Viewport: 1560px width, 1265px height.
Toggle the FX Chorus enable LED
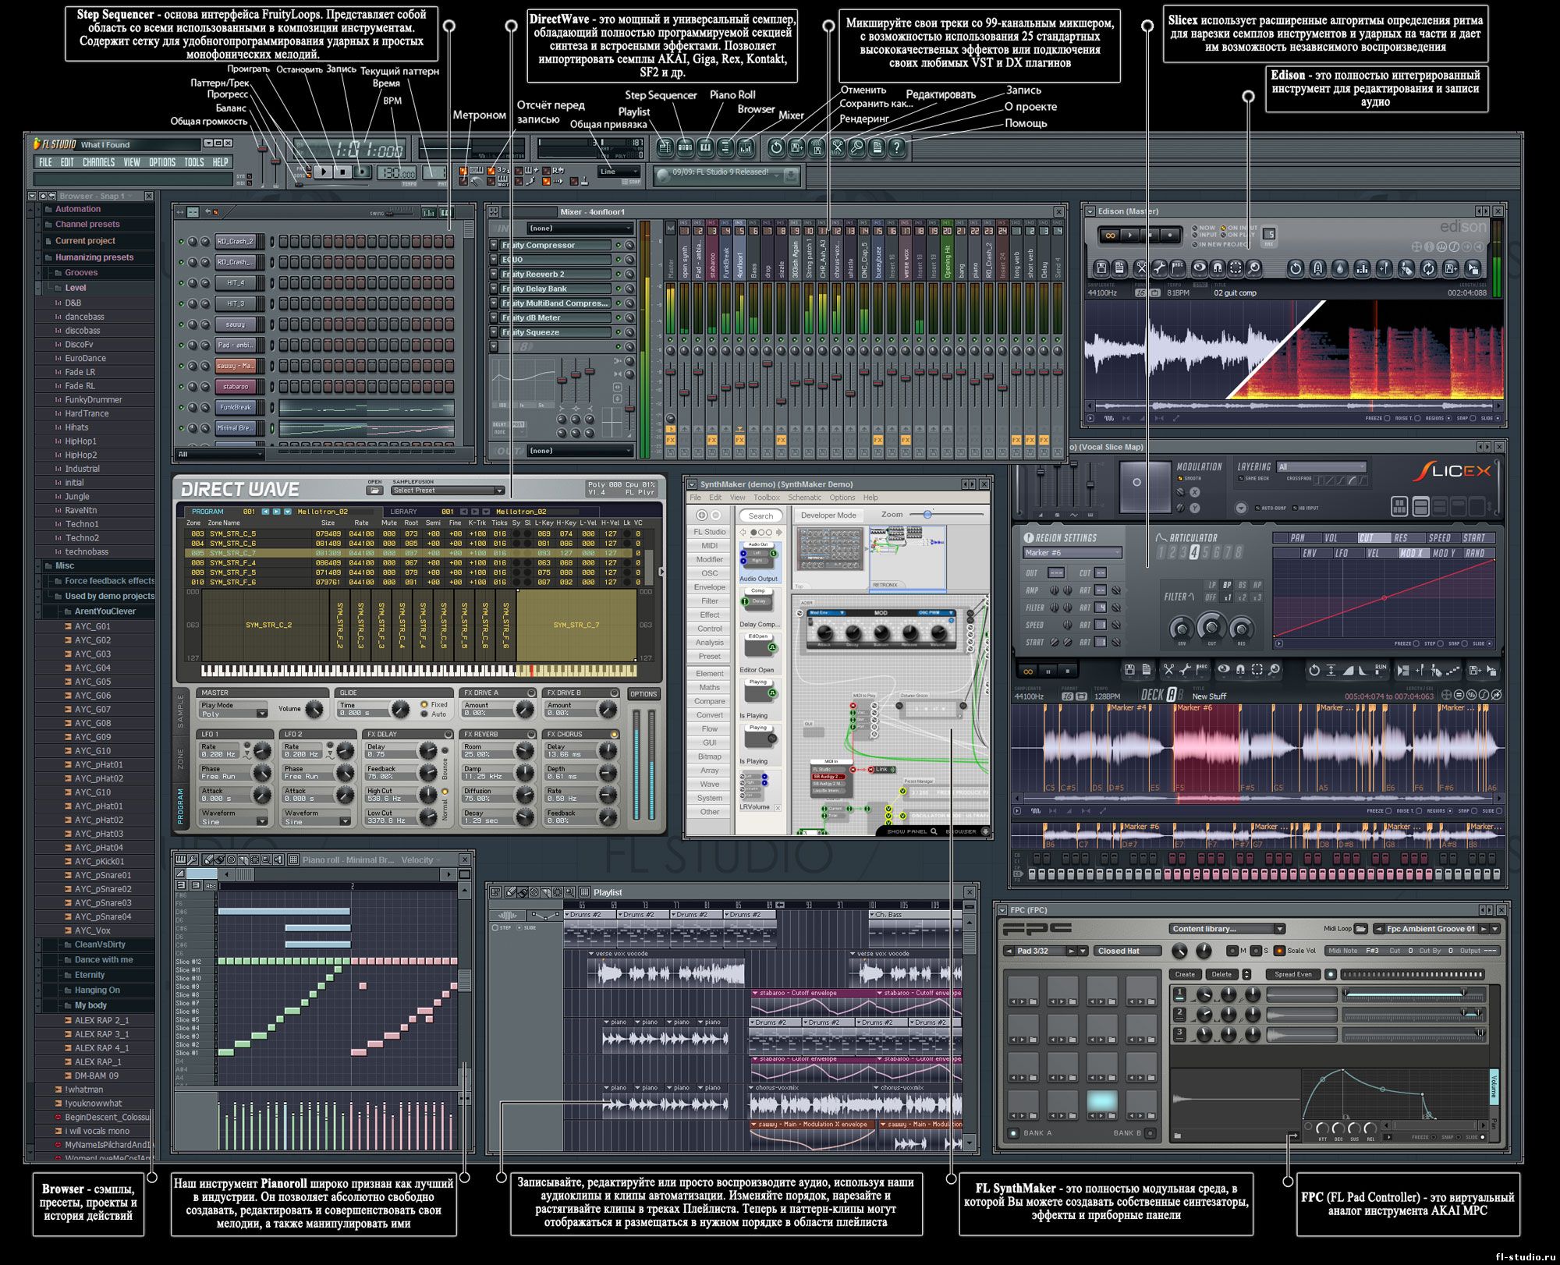pyautogui.click(x=615, y=734)
